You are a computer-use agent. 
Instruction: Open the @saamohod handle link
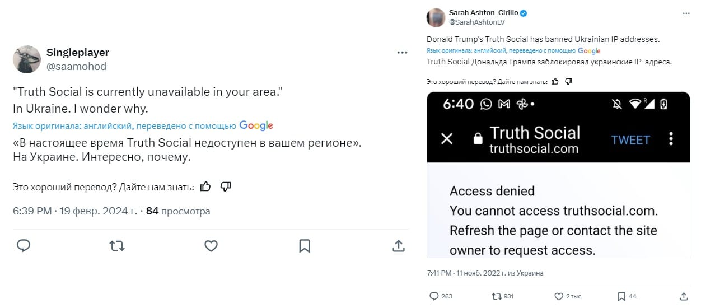tap(76, 67)
